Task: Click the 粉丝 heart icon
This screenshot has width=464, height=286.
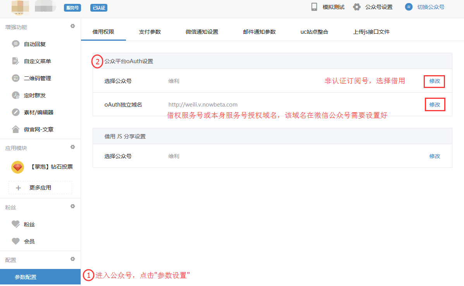Action: click(x=16, y=224)
